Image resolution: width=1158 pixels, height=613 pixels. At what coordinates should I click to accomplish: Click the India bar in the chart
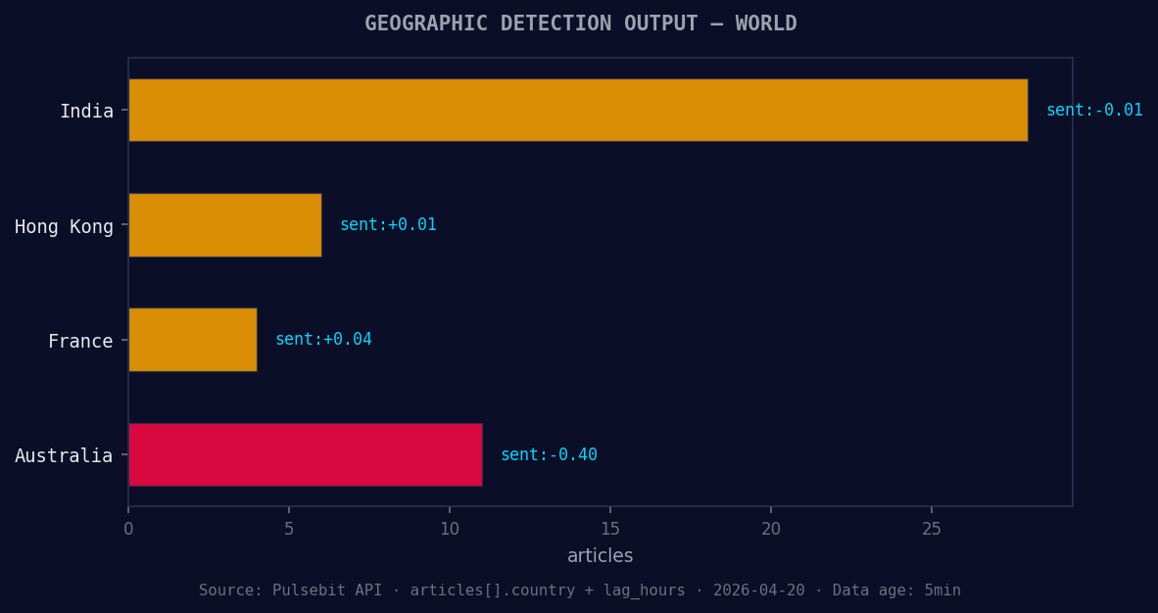coord(578,111)
